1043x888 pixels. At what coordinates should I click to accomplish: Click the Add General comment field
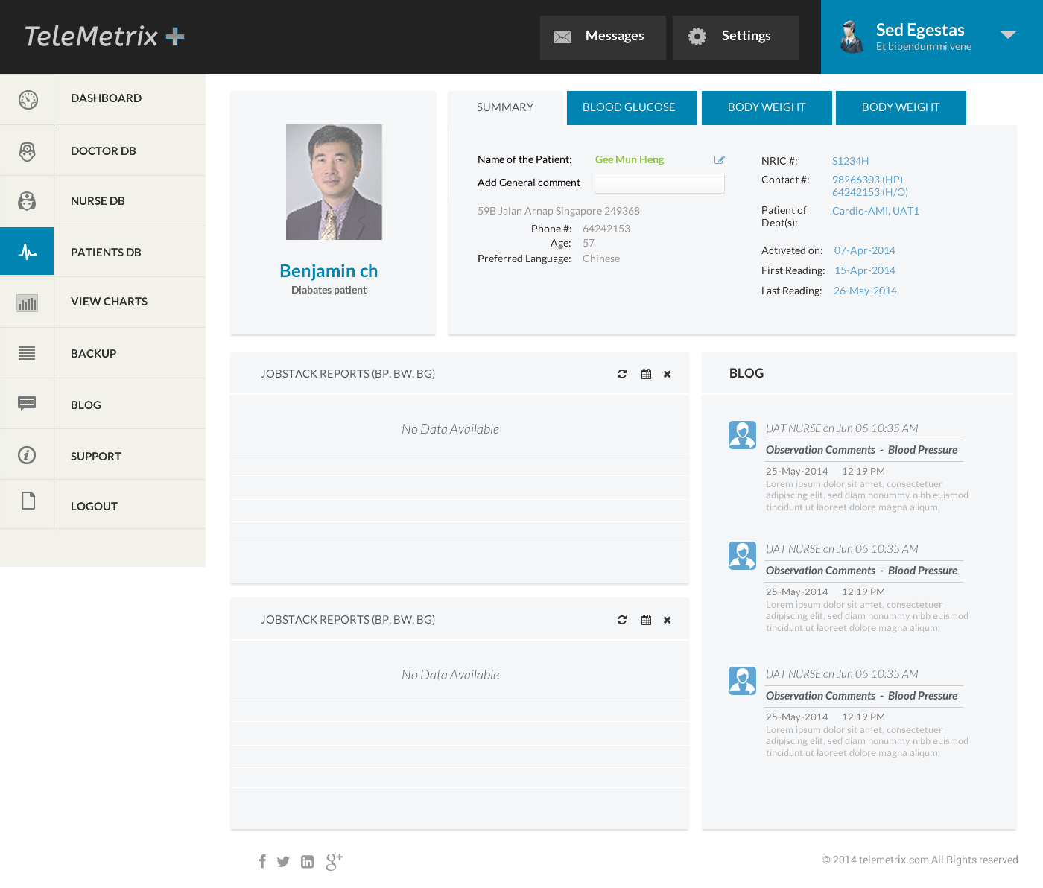659,183
